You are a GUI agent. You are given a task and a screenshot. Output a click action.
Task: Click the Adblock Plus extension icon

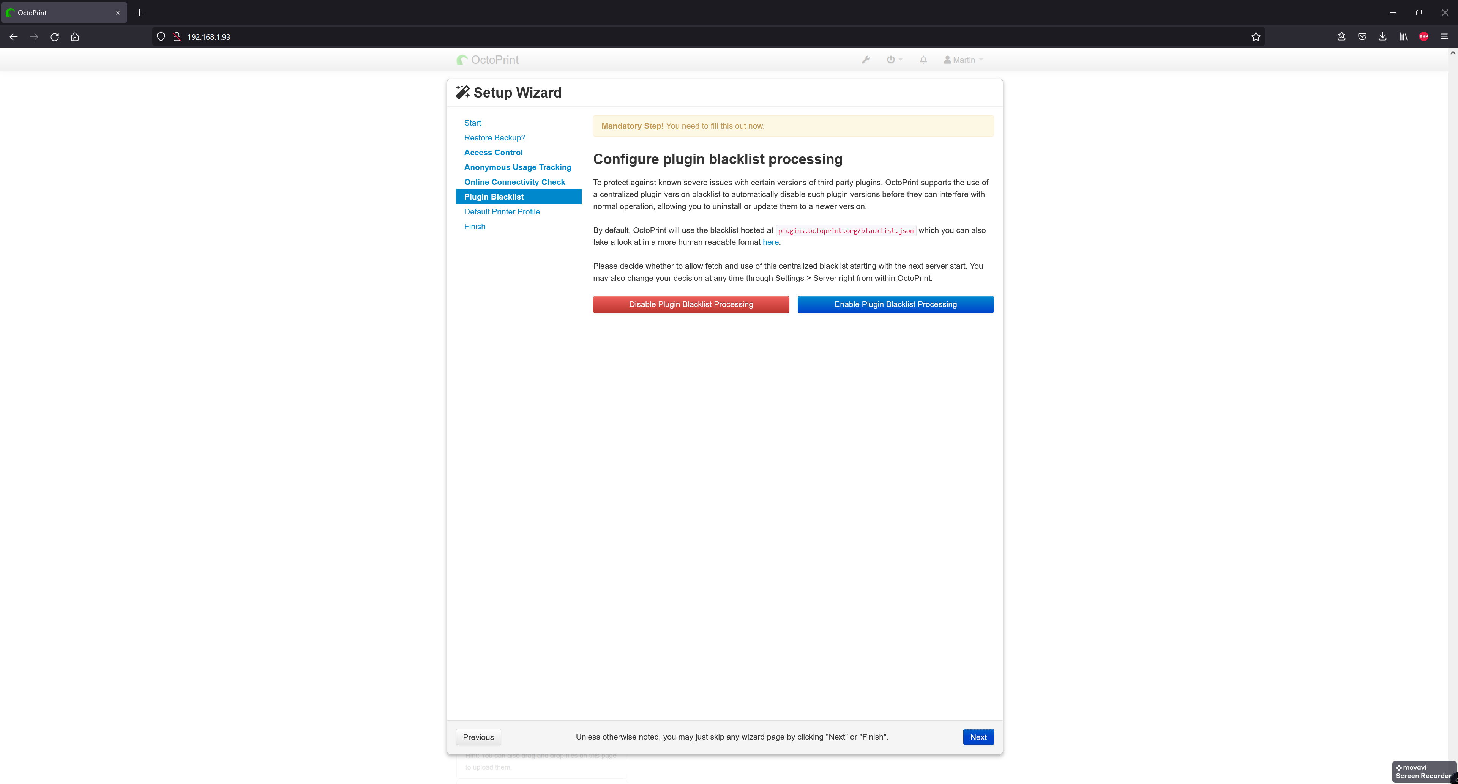(1423, 37)
